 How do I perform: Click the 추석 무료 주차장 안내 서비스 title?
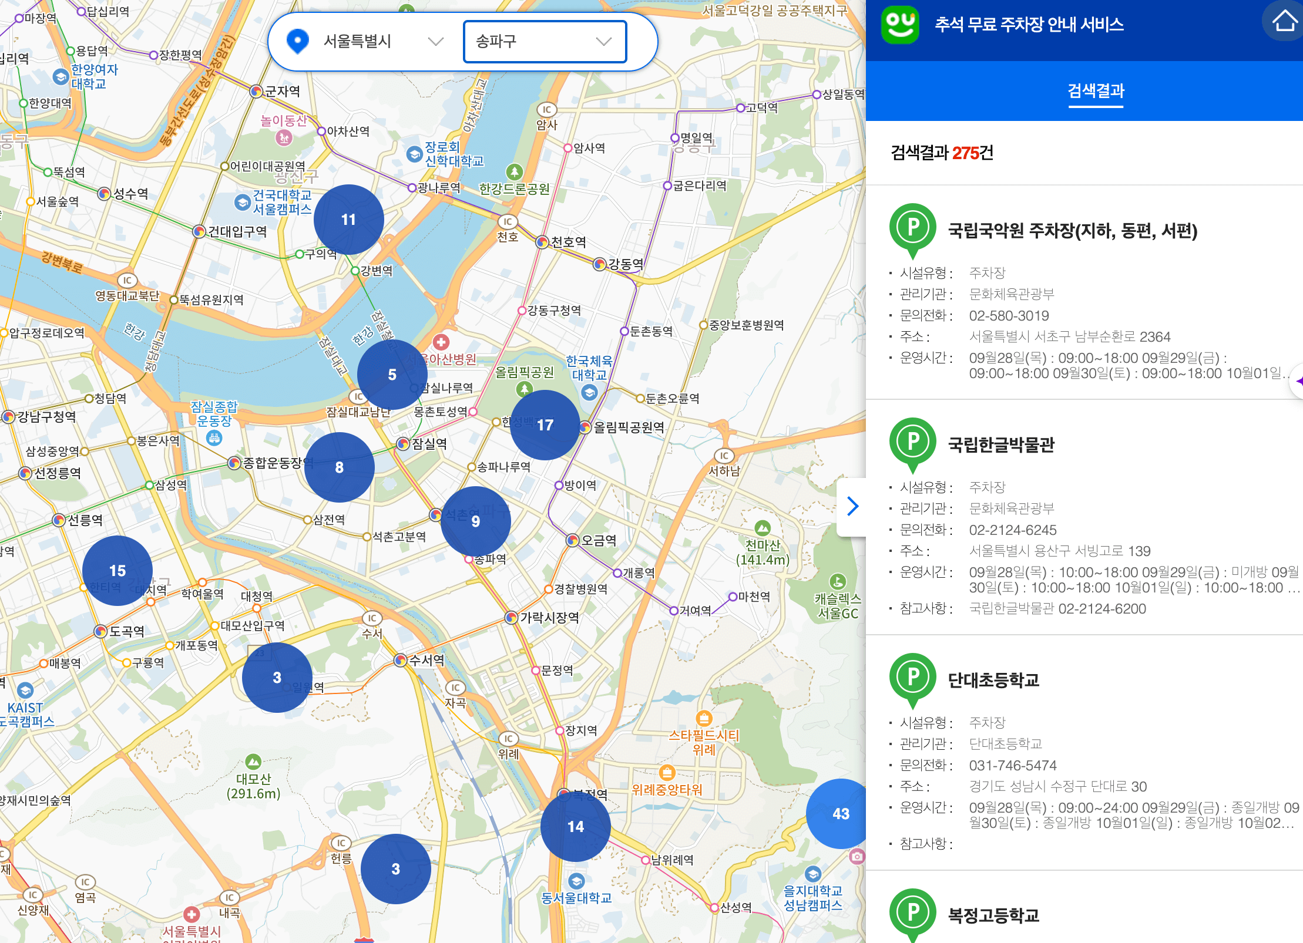pyautogui.click(x=1029, y=25)
